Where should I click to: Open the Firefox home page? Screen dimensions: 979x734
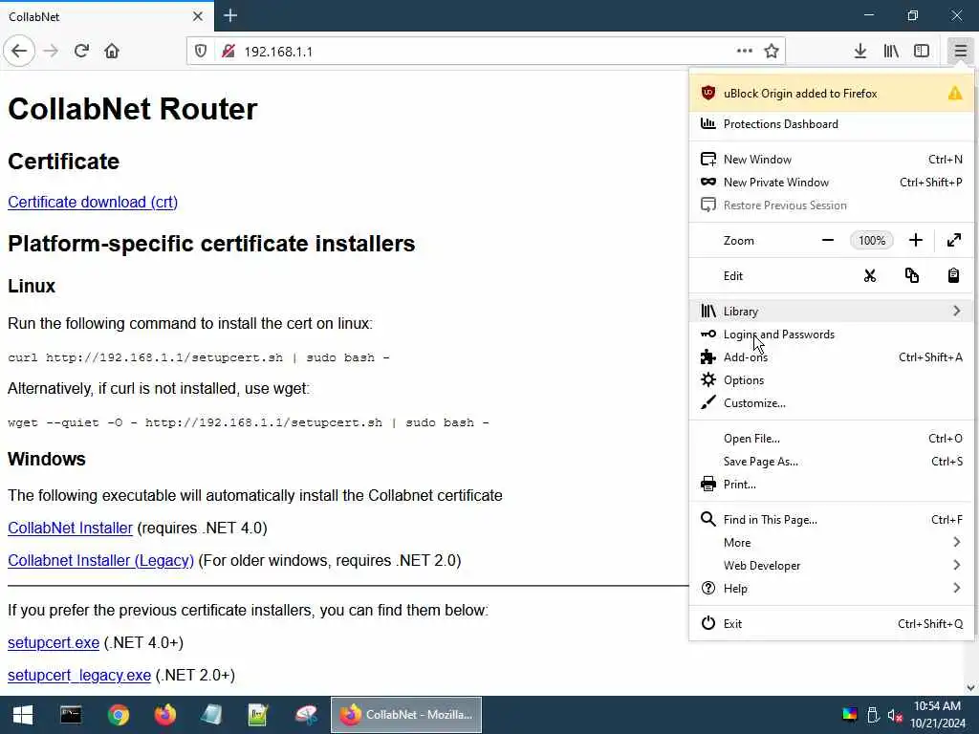point(112,52)
